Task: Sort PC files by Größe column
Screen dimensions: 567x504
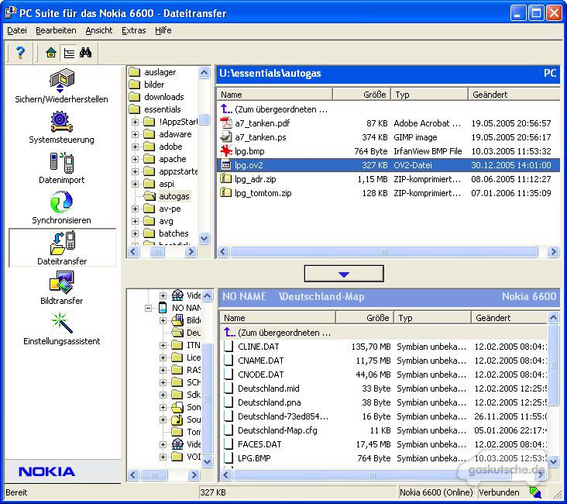Action: [362, 95]
